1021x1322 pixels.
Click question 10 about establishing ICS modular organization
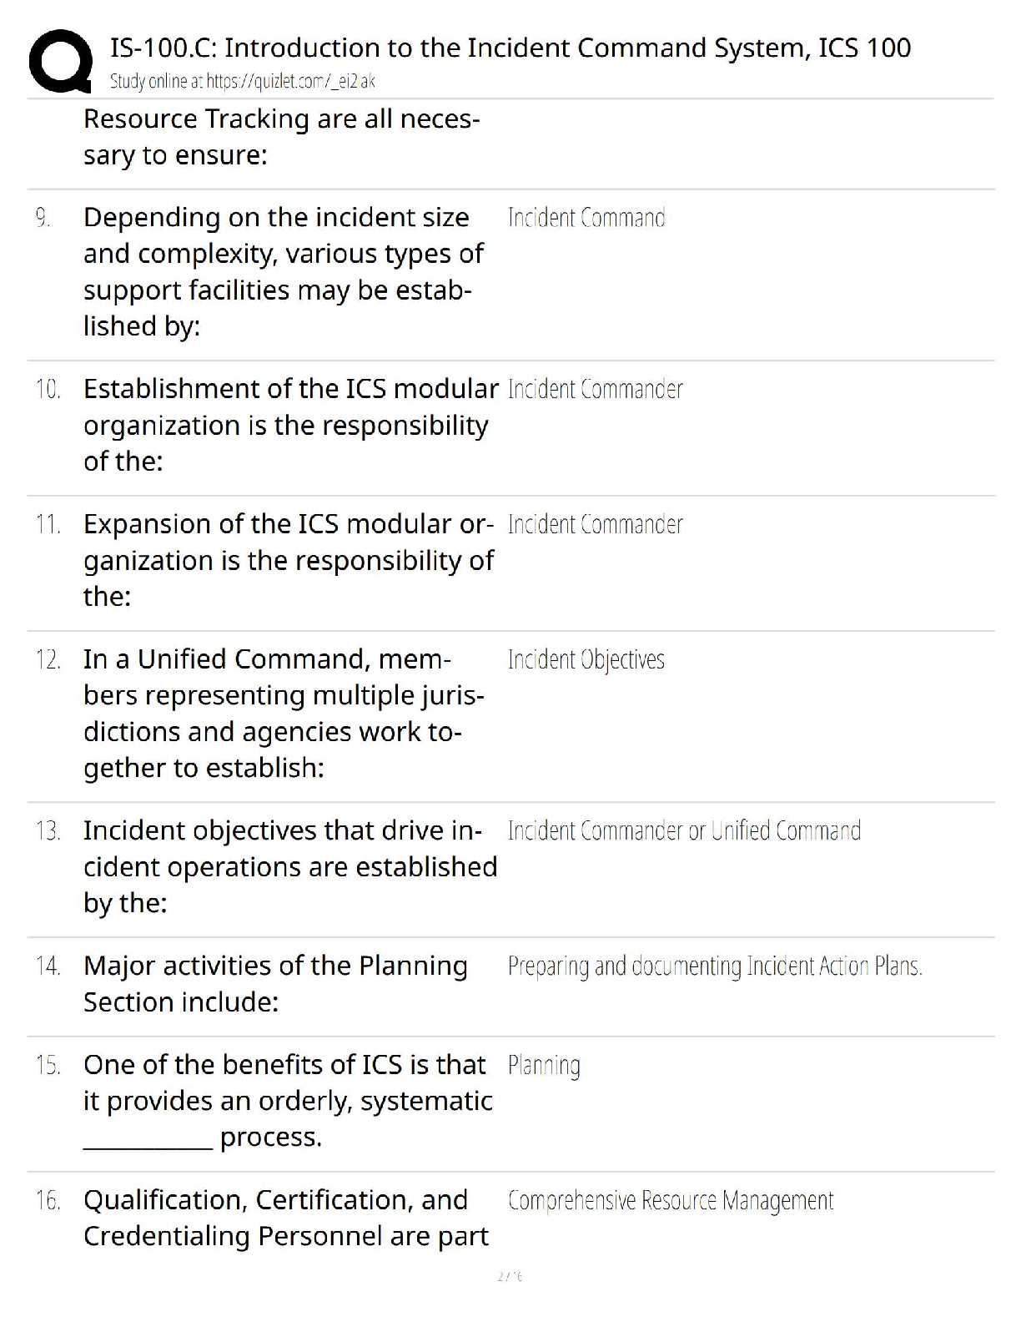290,425
